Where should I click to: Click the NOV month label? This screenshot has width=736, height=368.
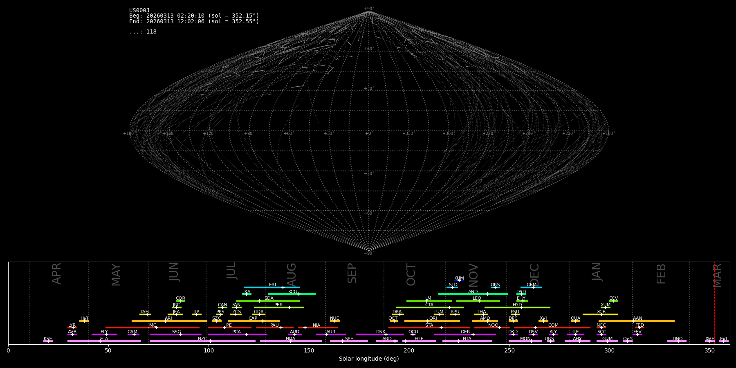point(473,275)
